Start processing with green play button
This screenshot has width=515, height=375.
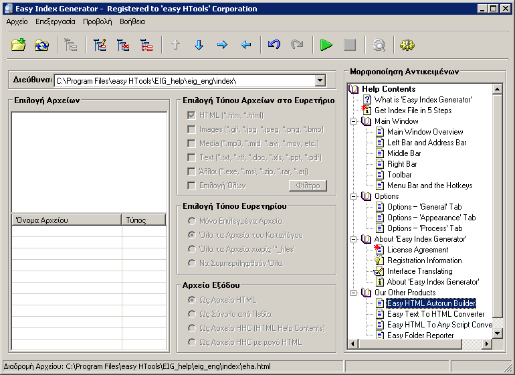tap(326, 45)
